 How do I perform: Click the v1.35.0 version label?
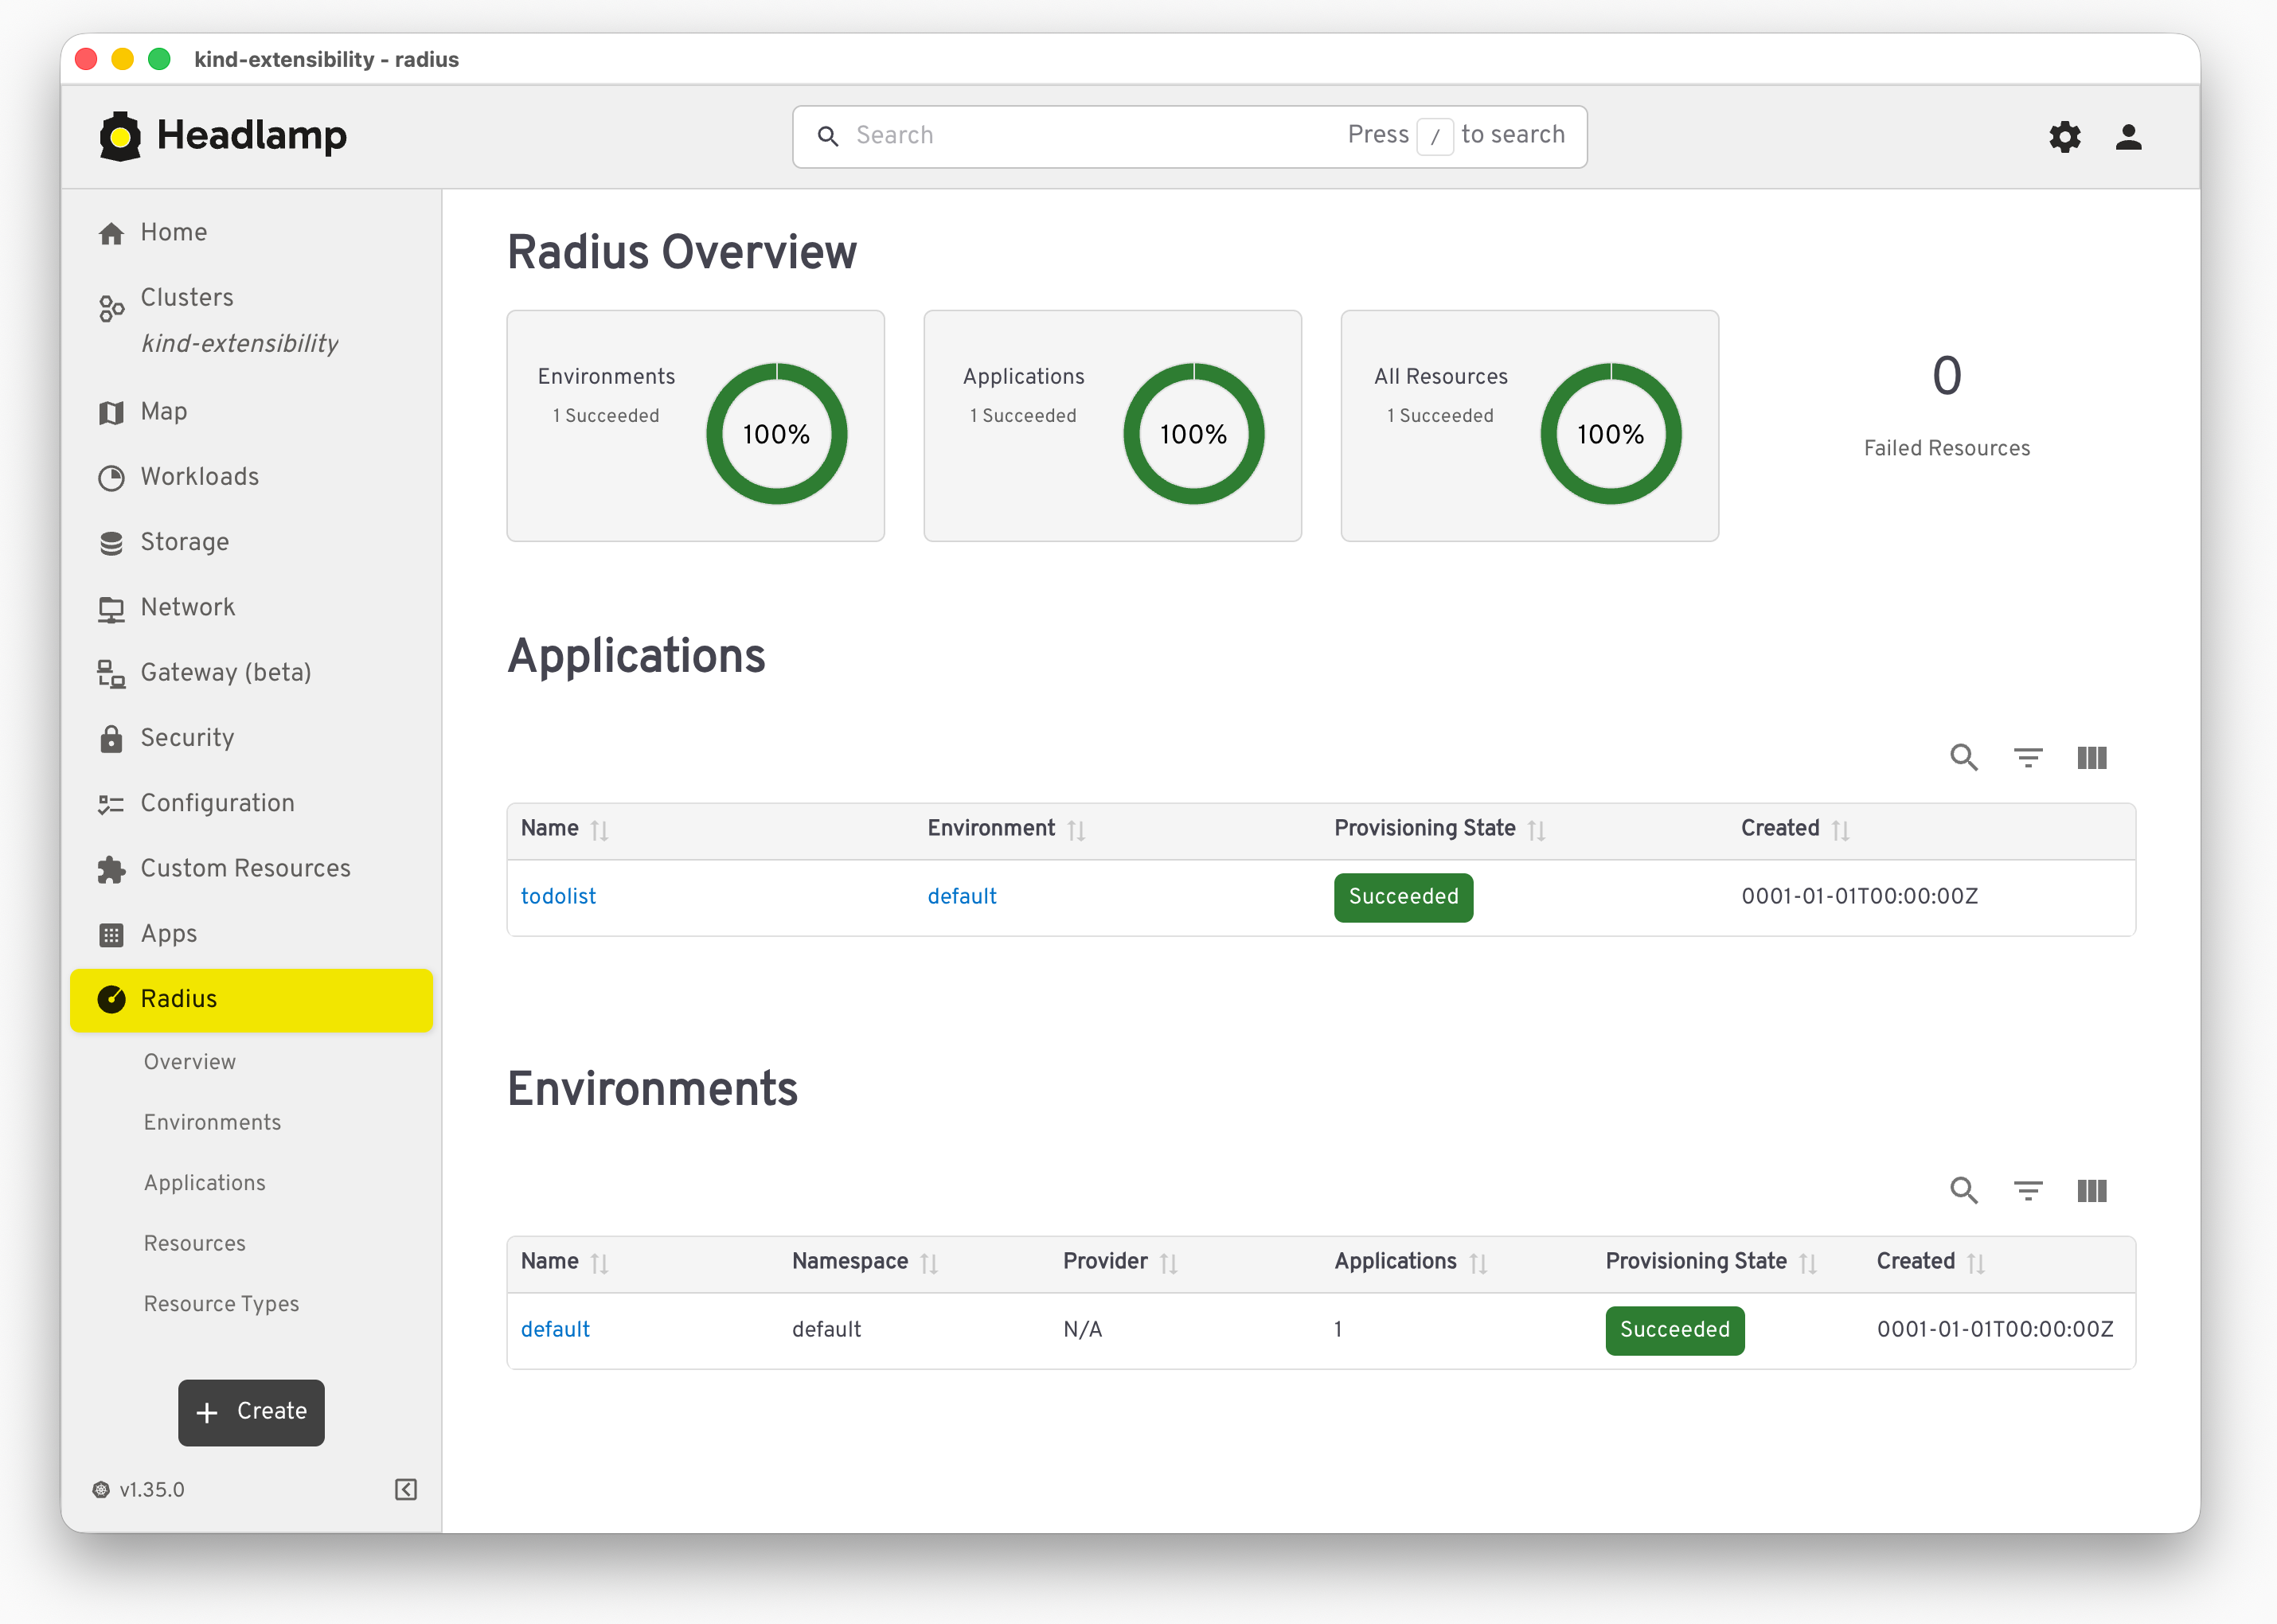[x=152, y=1490]
